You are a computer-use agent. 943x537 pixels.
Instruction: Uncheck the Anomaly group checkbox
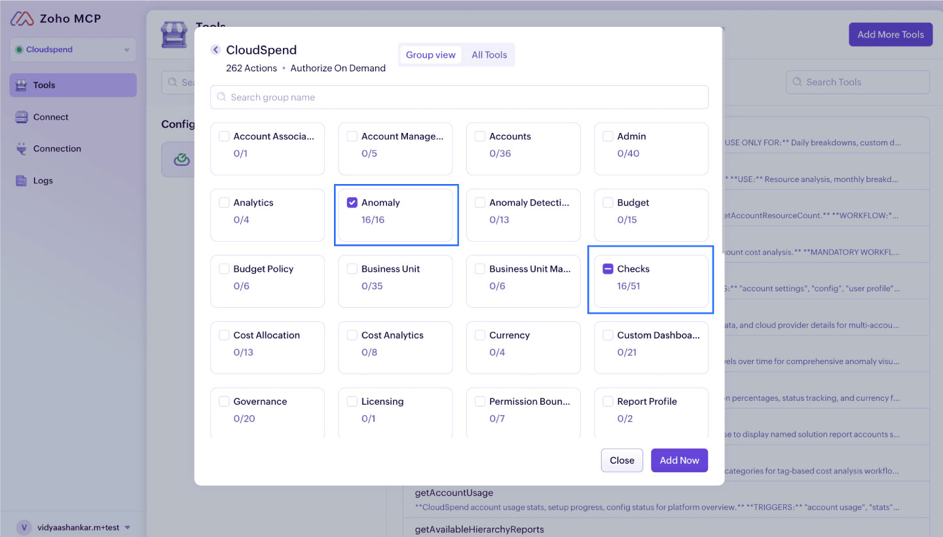click(x=352, y=202)
